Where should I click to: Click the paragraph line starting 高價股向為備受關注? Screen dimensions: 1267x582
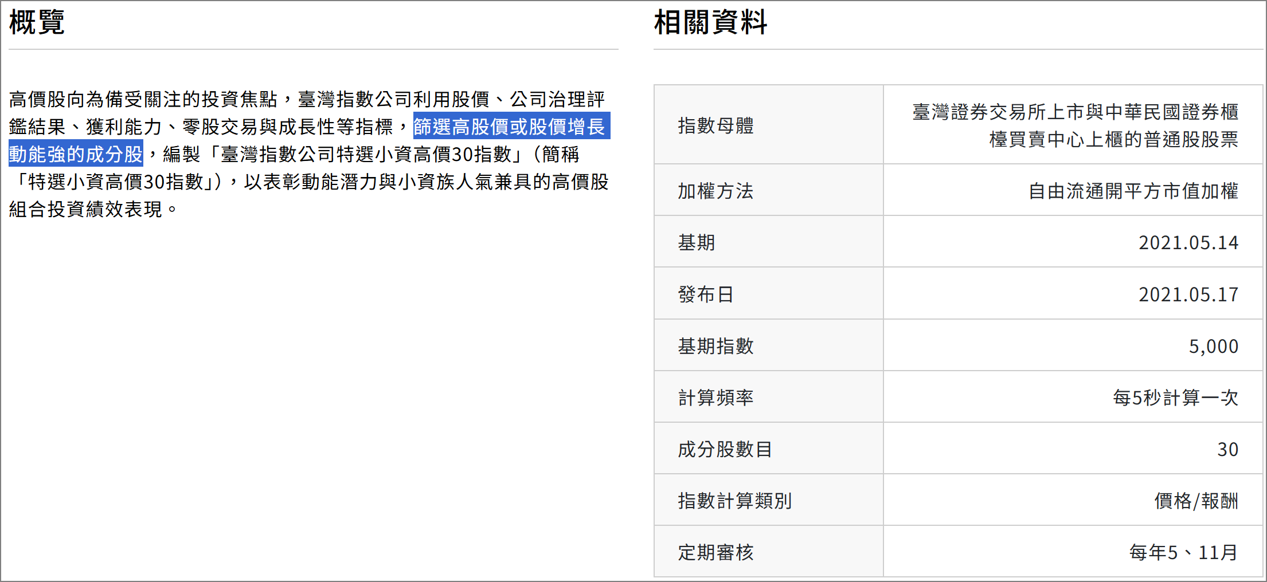click(307, 99)
